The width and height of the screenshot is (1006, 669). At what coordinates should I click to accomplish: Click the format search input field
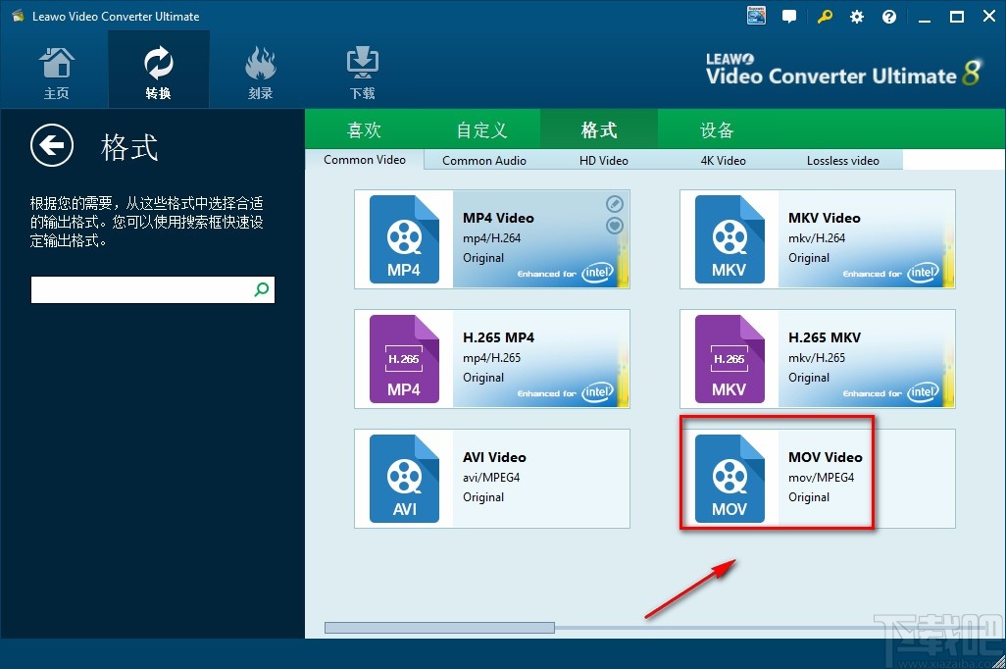(137, 289)
